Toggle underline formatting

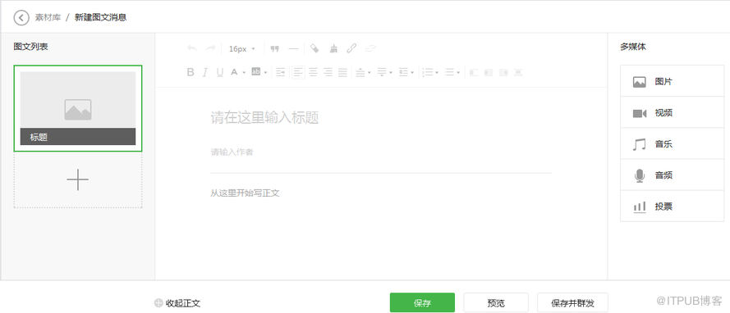220,72
